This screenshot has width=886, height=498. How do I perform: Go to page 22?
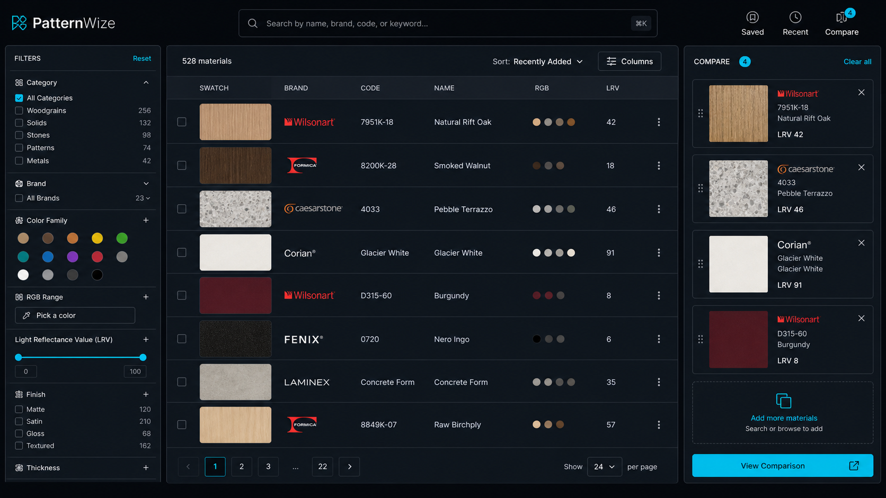322,467
